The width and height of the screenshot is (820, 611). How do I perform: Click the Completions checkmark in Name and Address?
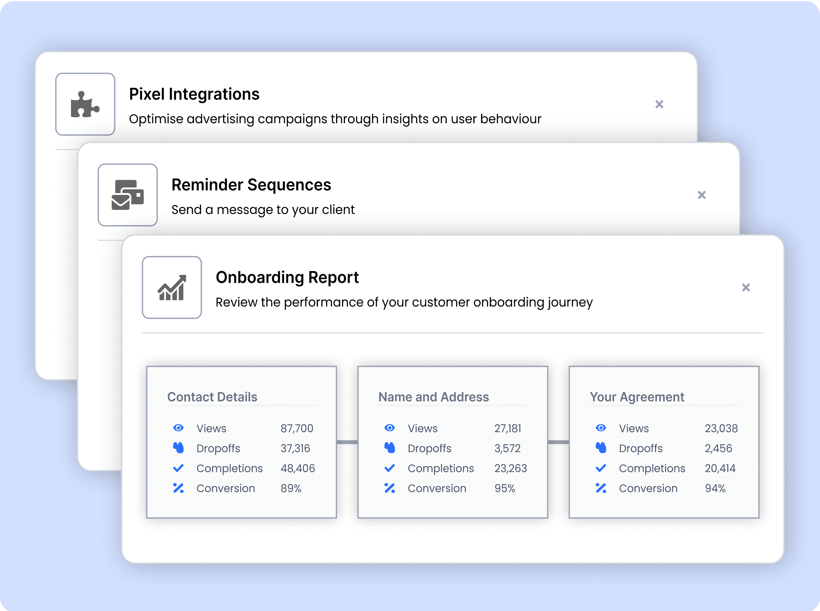coord(389,468)
